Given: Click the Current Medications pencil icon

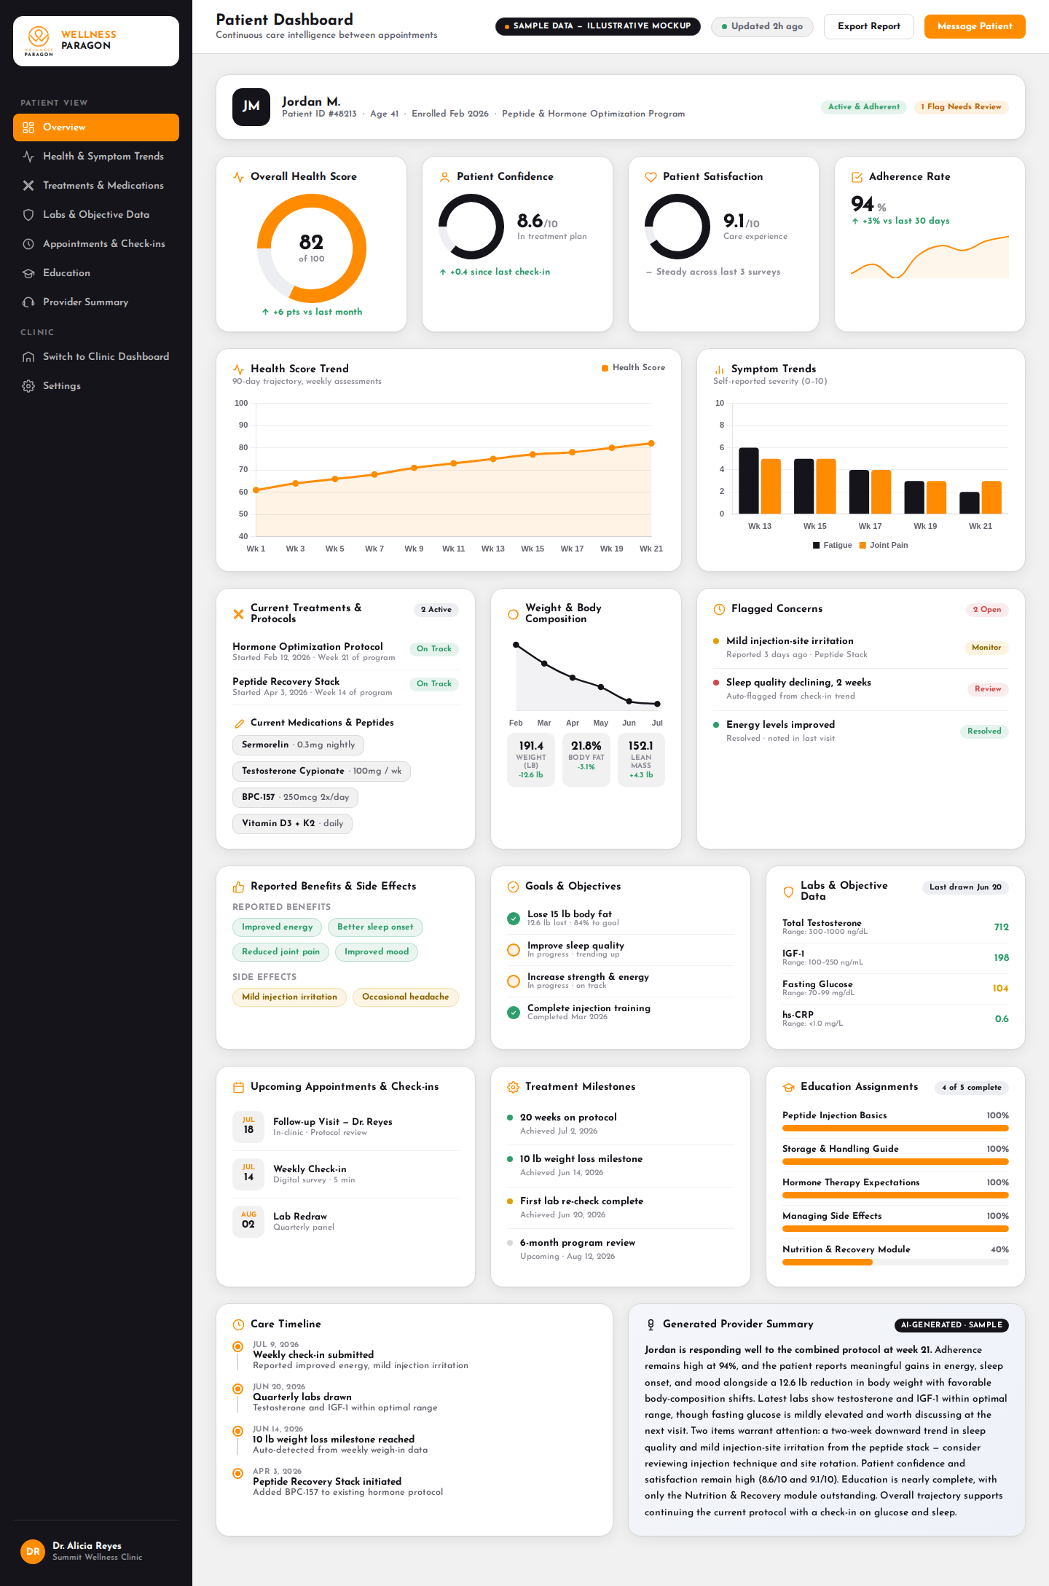Looking at the screenshot, I should (x=239, y=723).
